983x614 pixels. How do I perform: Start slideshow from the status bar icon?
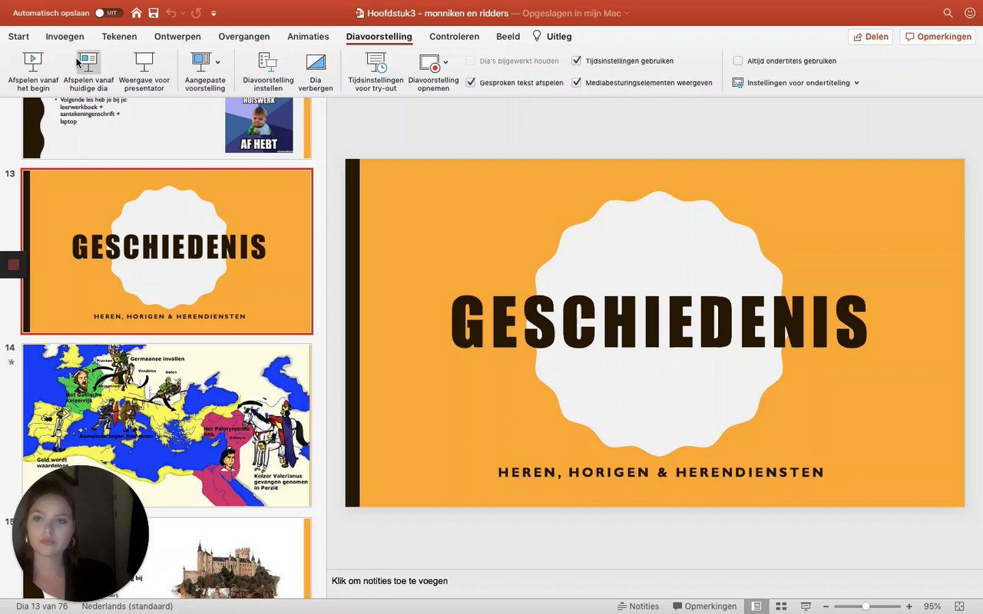pyautogui.click(x=806, y=606)
